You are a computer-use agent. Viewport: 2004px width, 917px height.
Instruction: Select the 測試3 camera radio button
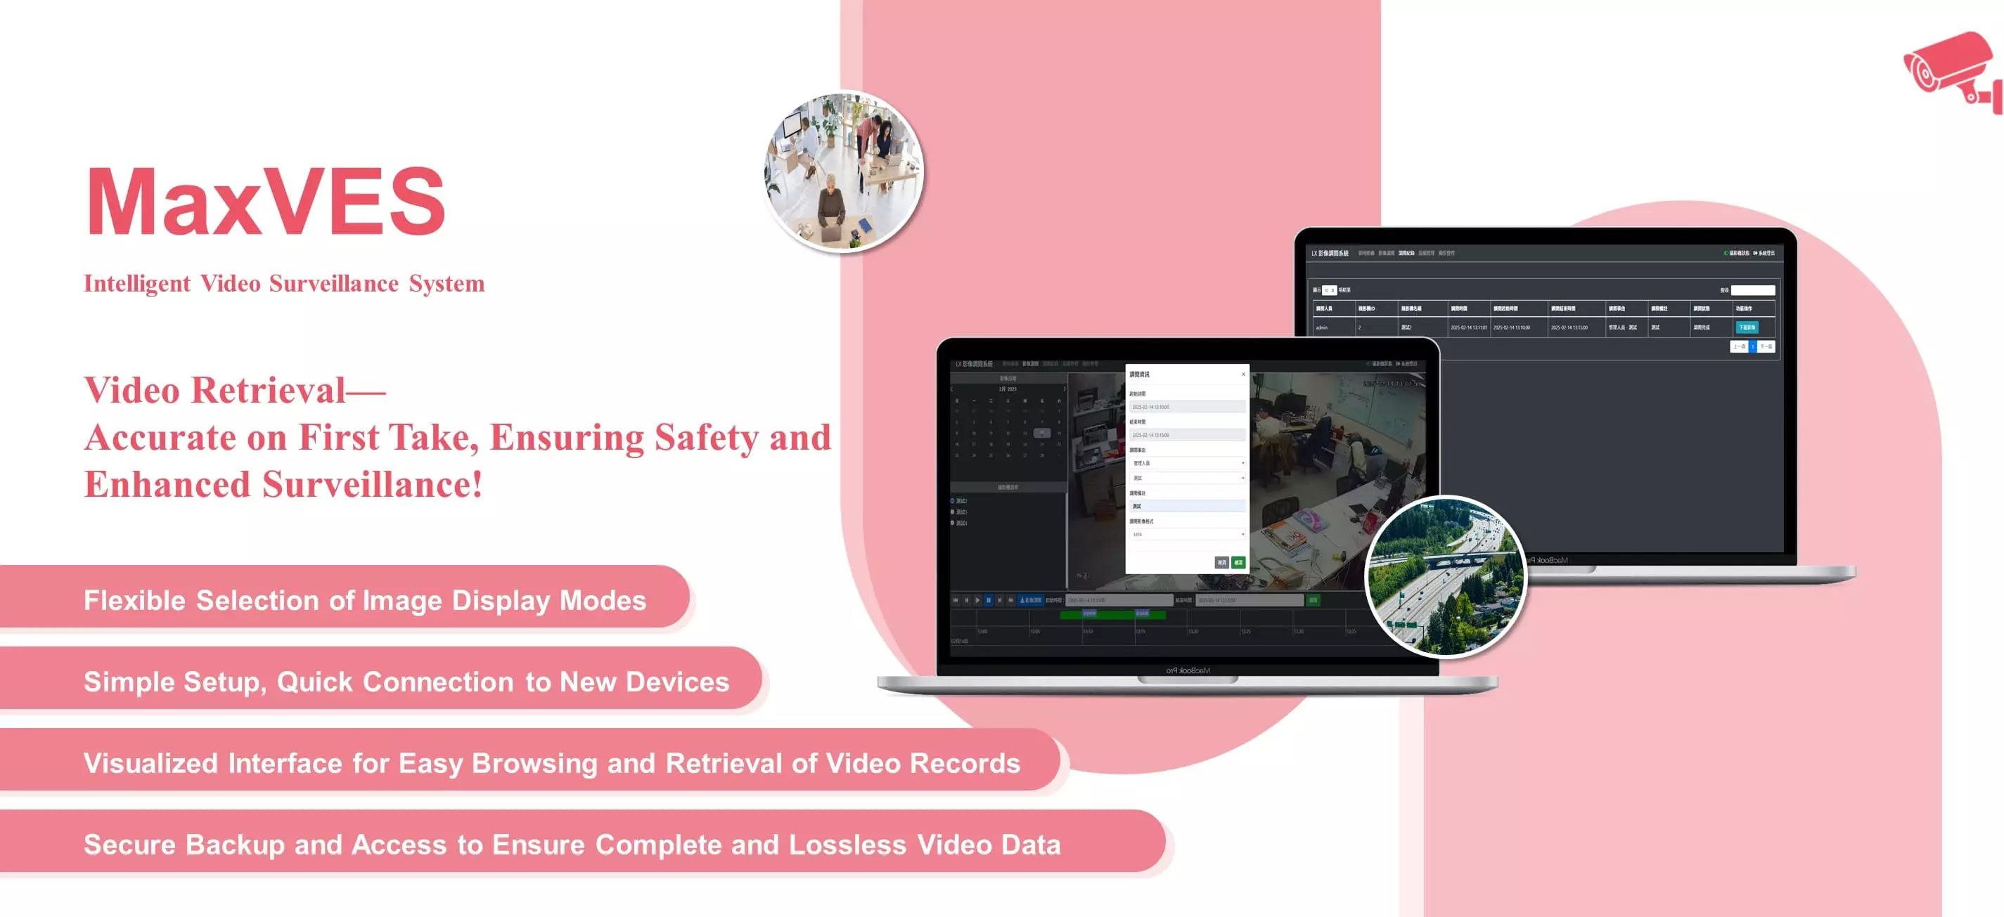pos(953,512)
